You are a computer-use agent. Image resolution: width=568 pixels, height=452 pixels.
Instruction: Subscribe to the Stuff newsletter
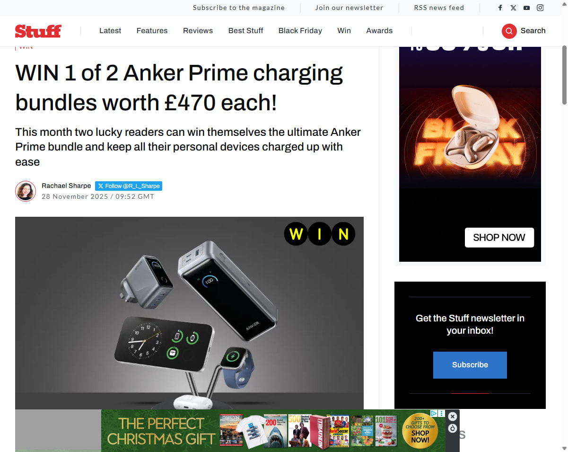[470, 365]
